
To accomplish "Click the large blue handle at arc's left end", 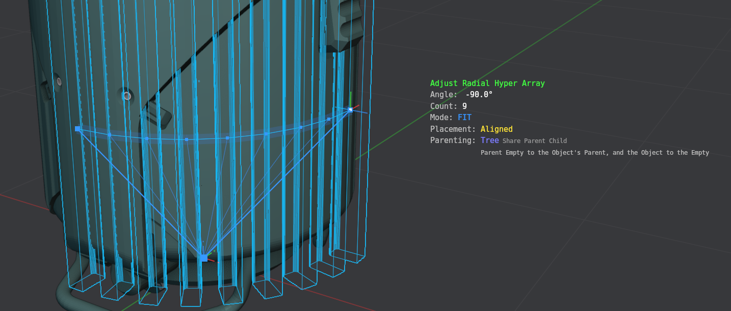I will [x=77, y=129].
